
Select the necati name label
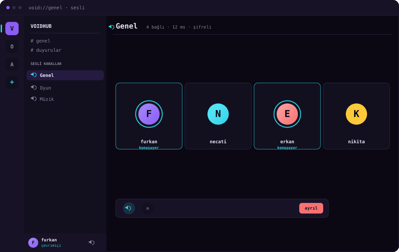218,142
